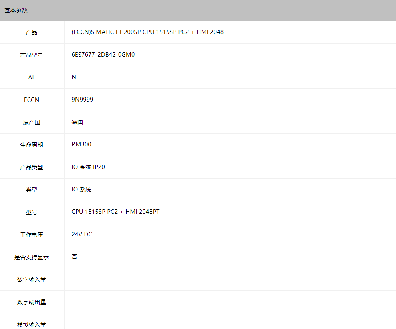The image size is (396, 329).
Task: Click the 工作电压 row label
Action: click(x=32, y=235)
